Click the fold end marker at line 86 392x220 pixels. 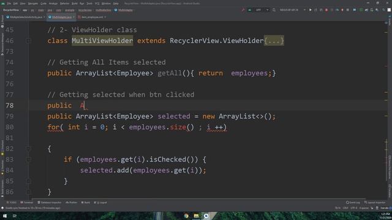(29, 192)
